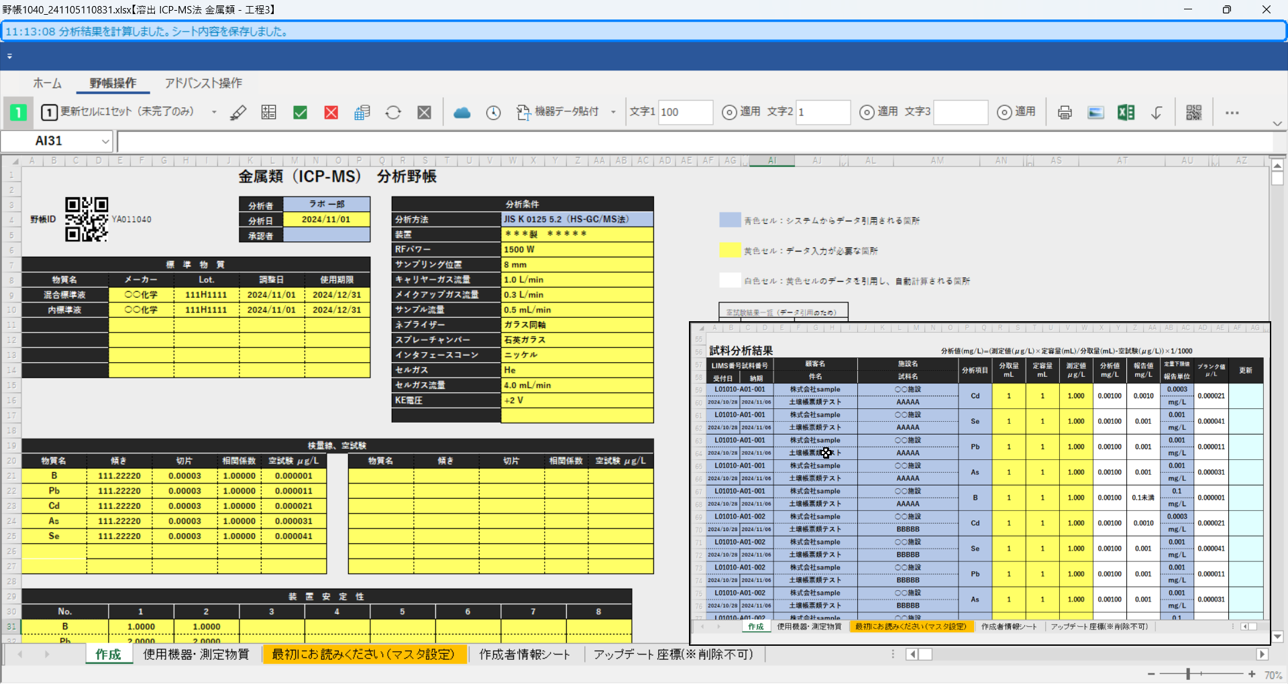1288x684 pixels.
Task: Open the cell name box dropdown AI31
Action: click(x=105, y=141)
